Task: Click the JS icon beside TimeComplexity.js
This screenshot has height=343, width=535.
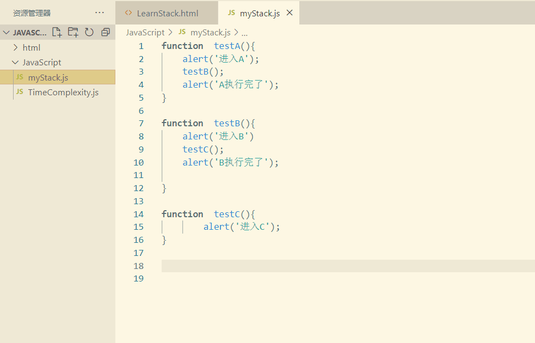Action: (20, 92)
